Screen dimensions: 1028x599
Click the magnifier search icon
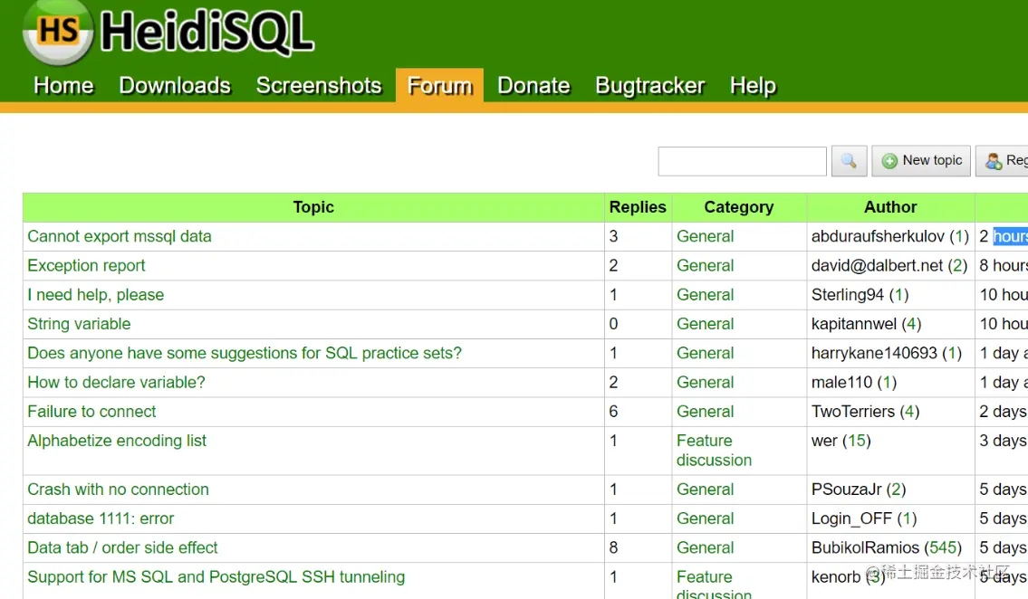[x=848, y=160]
